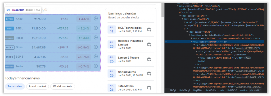Click the Dow INDEX badge
The height and width of the screenshot is (96, 271).
coord(10,47)
